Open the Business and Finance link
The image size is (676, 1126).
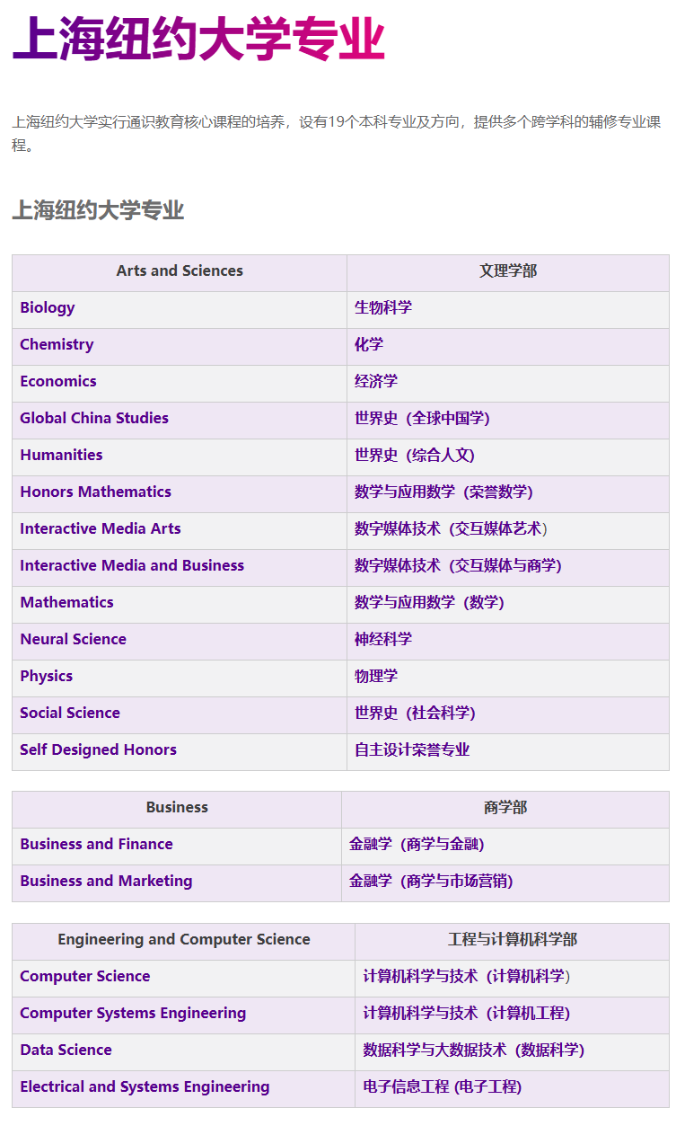[x=96, y=844]
